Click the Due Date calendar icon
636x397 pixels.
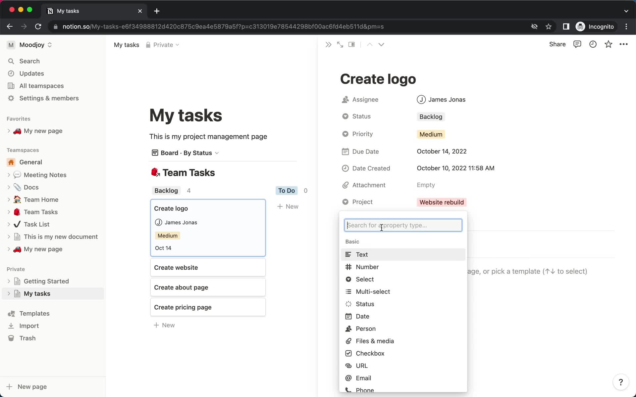pyautogui.click(x=345, y=152)
